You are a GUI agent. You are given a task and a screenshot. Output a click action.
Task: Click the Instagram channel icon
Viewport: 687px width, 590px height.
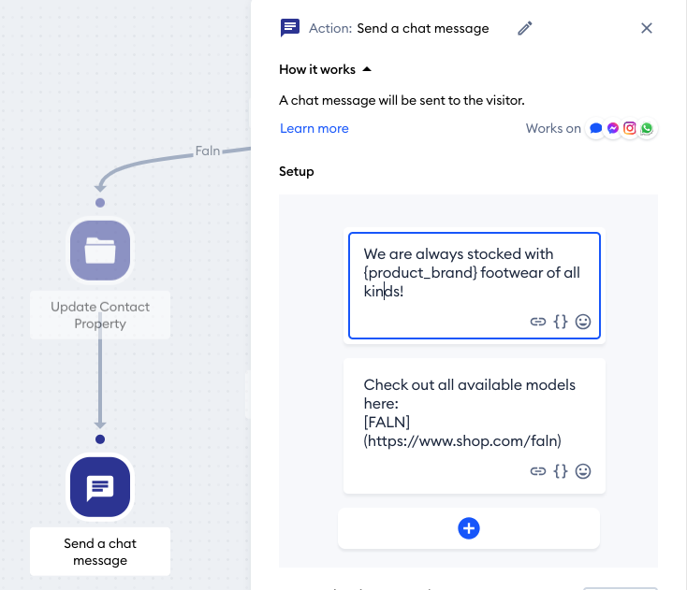pyautogui.click(x=630, y=129)
